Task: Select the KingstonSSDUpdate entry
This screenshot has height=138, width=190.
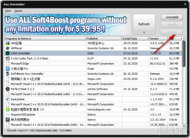Action: (23, 115)
